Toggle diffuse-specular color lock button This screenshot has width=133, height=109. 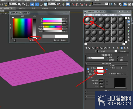coord(88,72)
